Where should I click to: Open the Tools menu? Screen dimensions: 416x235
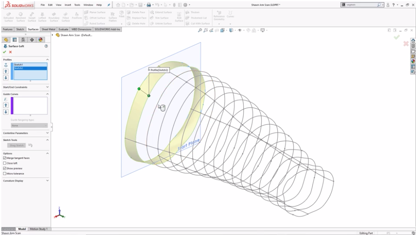77,5
